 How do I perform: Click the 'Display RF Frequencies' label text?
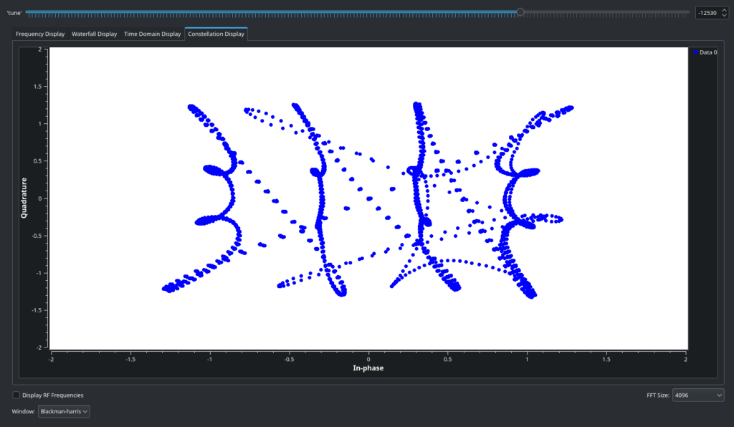click(53, 395)
